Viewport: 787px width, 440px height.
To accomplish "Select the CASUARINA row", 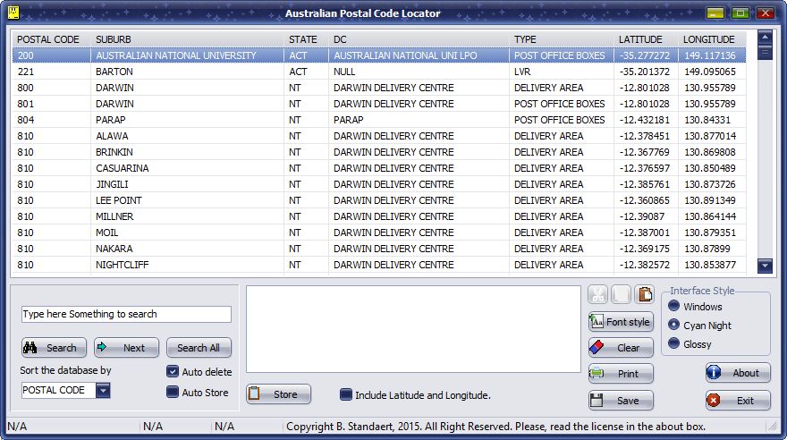I will (379, 167).
